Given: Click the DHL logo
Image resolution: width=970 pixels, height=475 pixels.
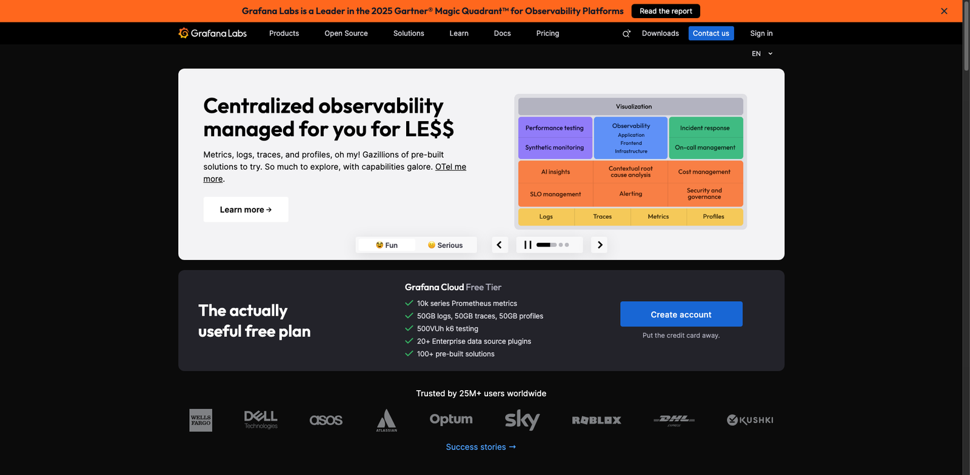Looking at the screenshot, I should point(674,420).
